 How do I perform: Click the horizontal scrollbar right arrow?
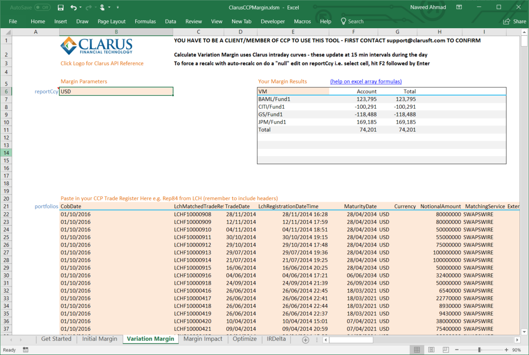click(517, 340)
